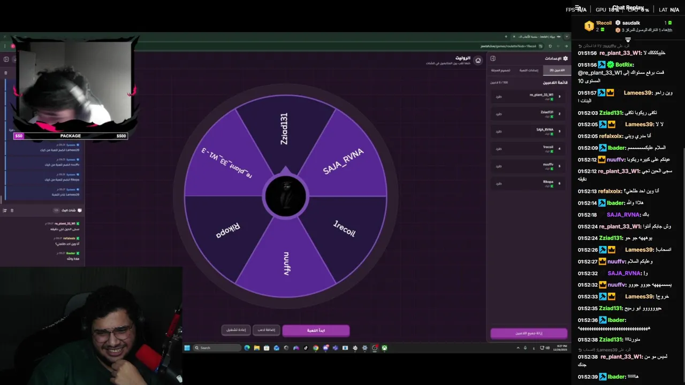Image resolution: width=685 pixels, height=385 pixels.
Task: Switch to the players (6) tab
Action: point(557,70)
